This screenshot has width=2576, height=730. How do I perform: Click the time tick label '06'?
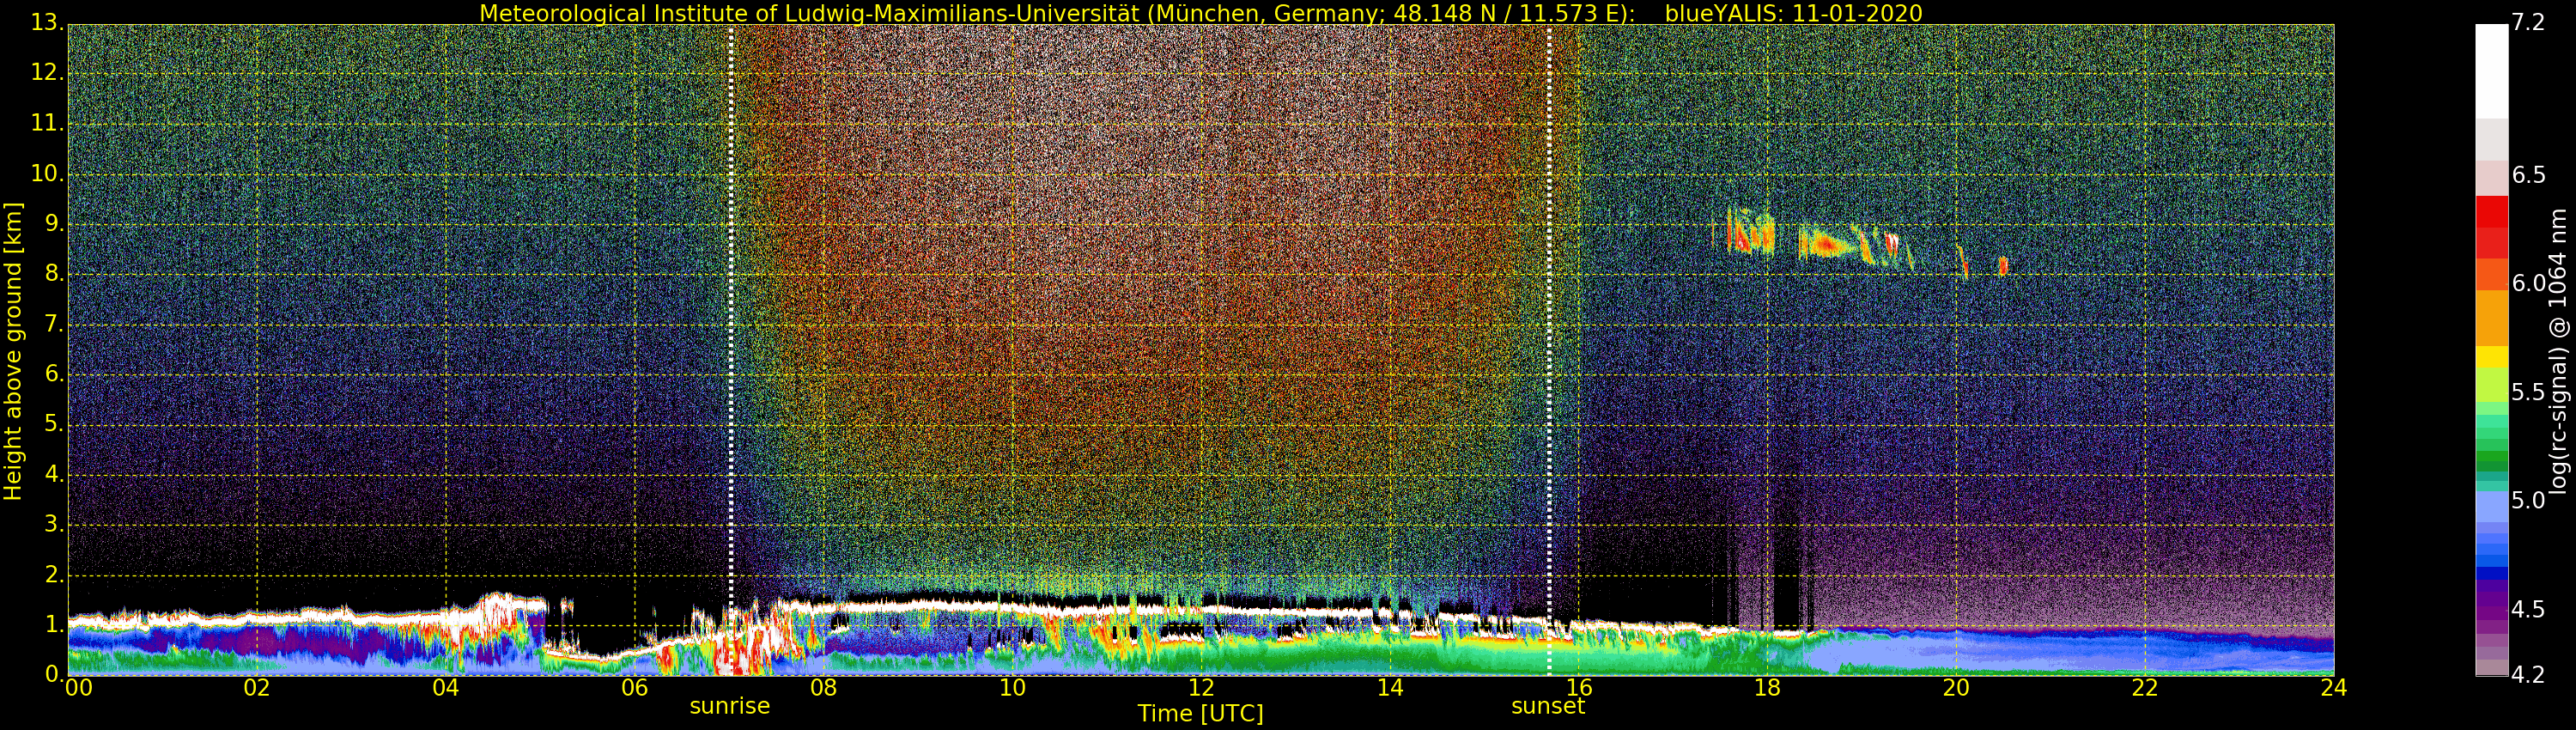click(x=635, y=687)
